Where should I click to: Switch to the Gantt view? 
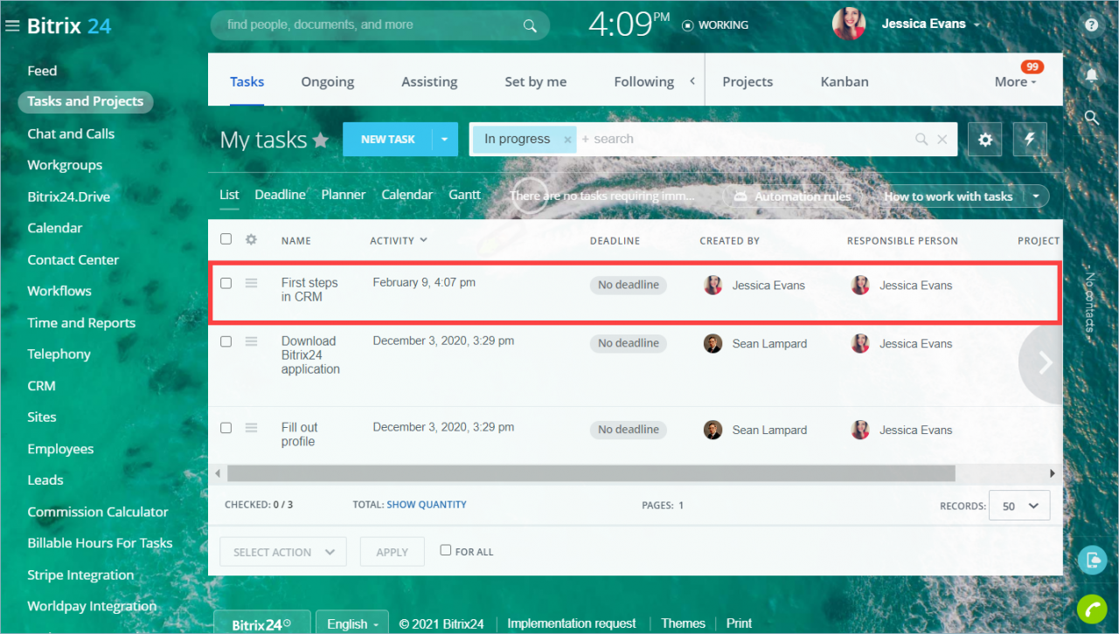tap(465, 194)
